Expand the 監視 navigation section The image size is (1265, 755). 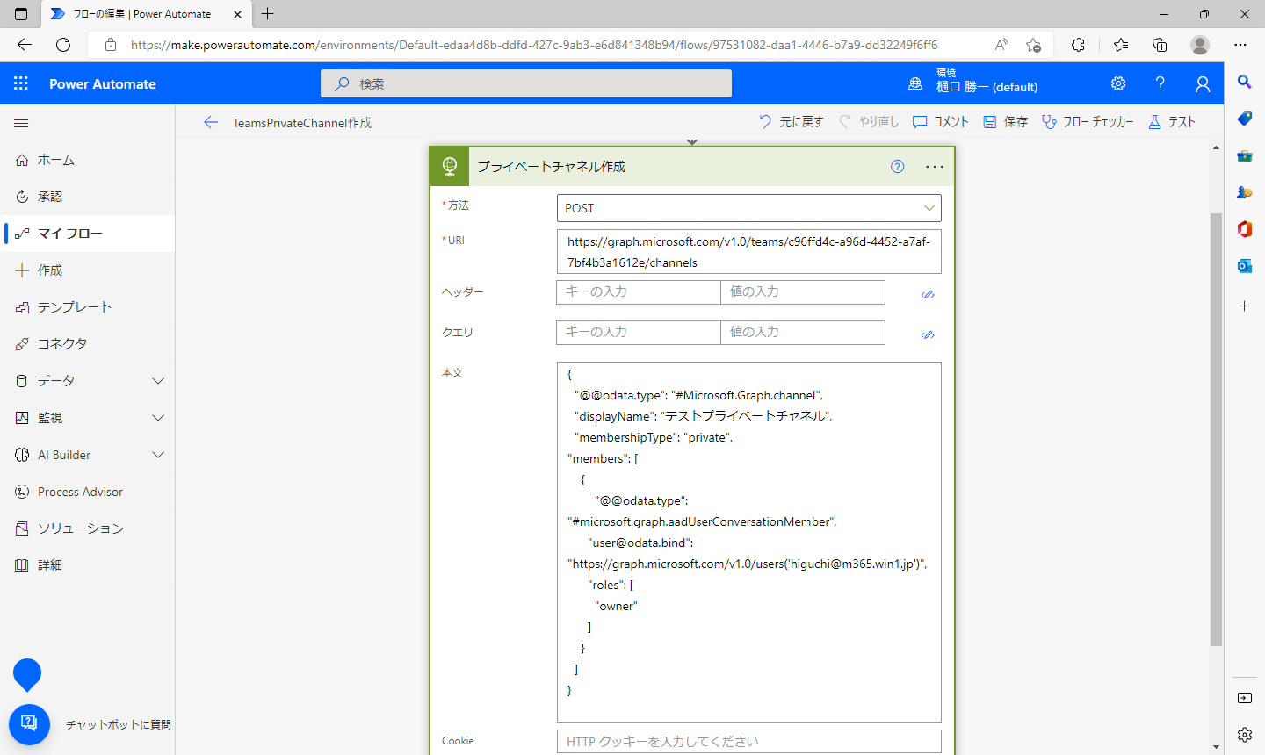pos(158,418)
